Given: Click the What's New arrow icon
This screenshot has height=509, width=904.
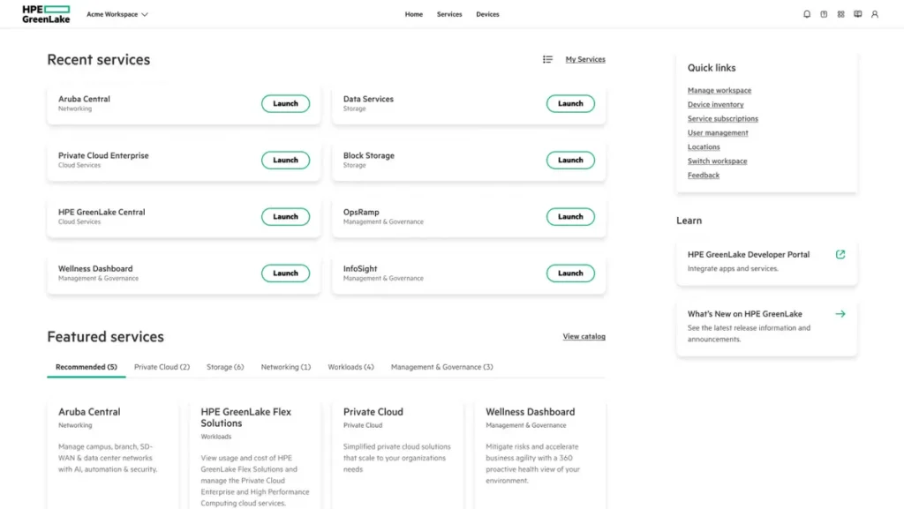Looking at the screenshot, I should 840,314.
